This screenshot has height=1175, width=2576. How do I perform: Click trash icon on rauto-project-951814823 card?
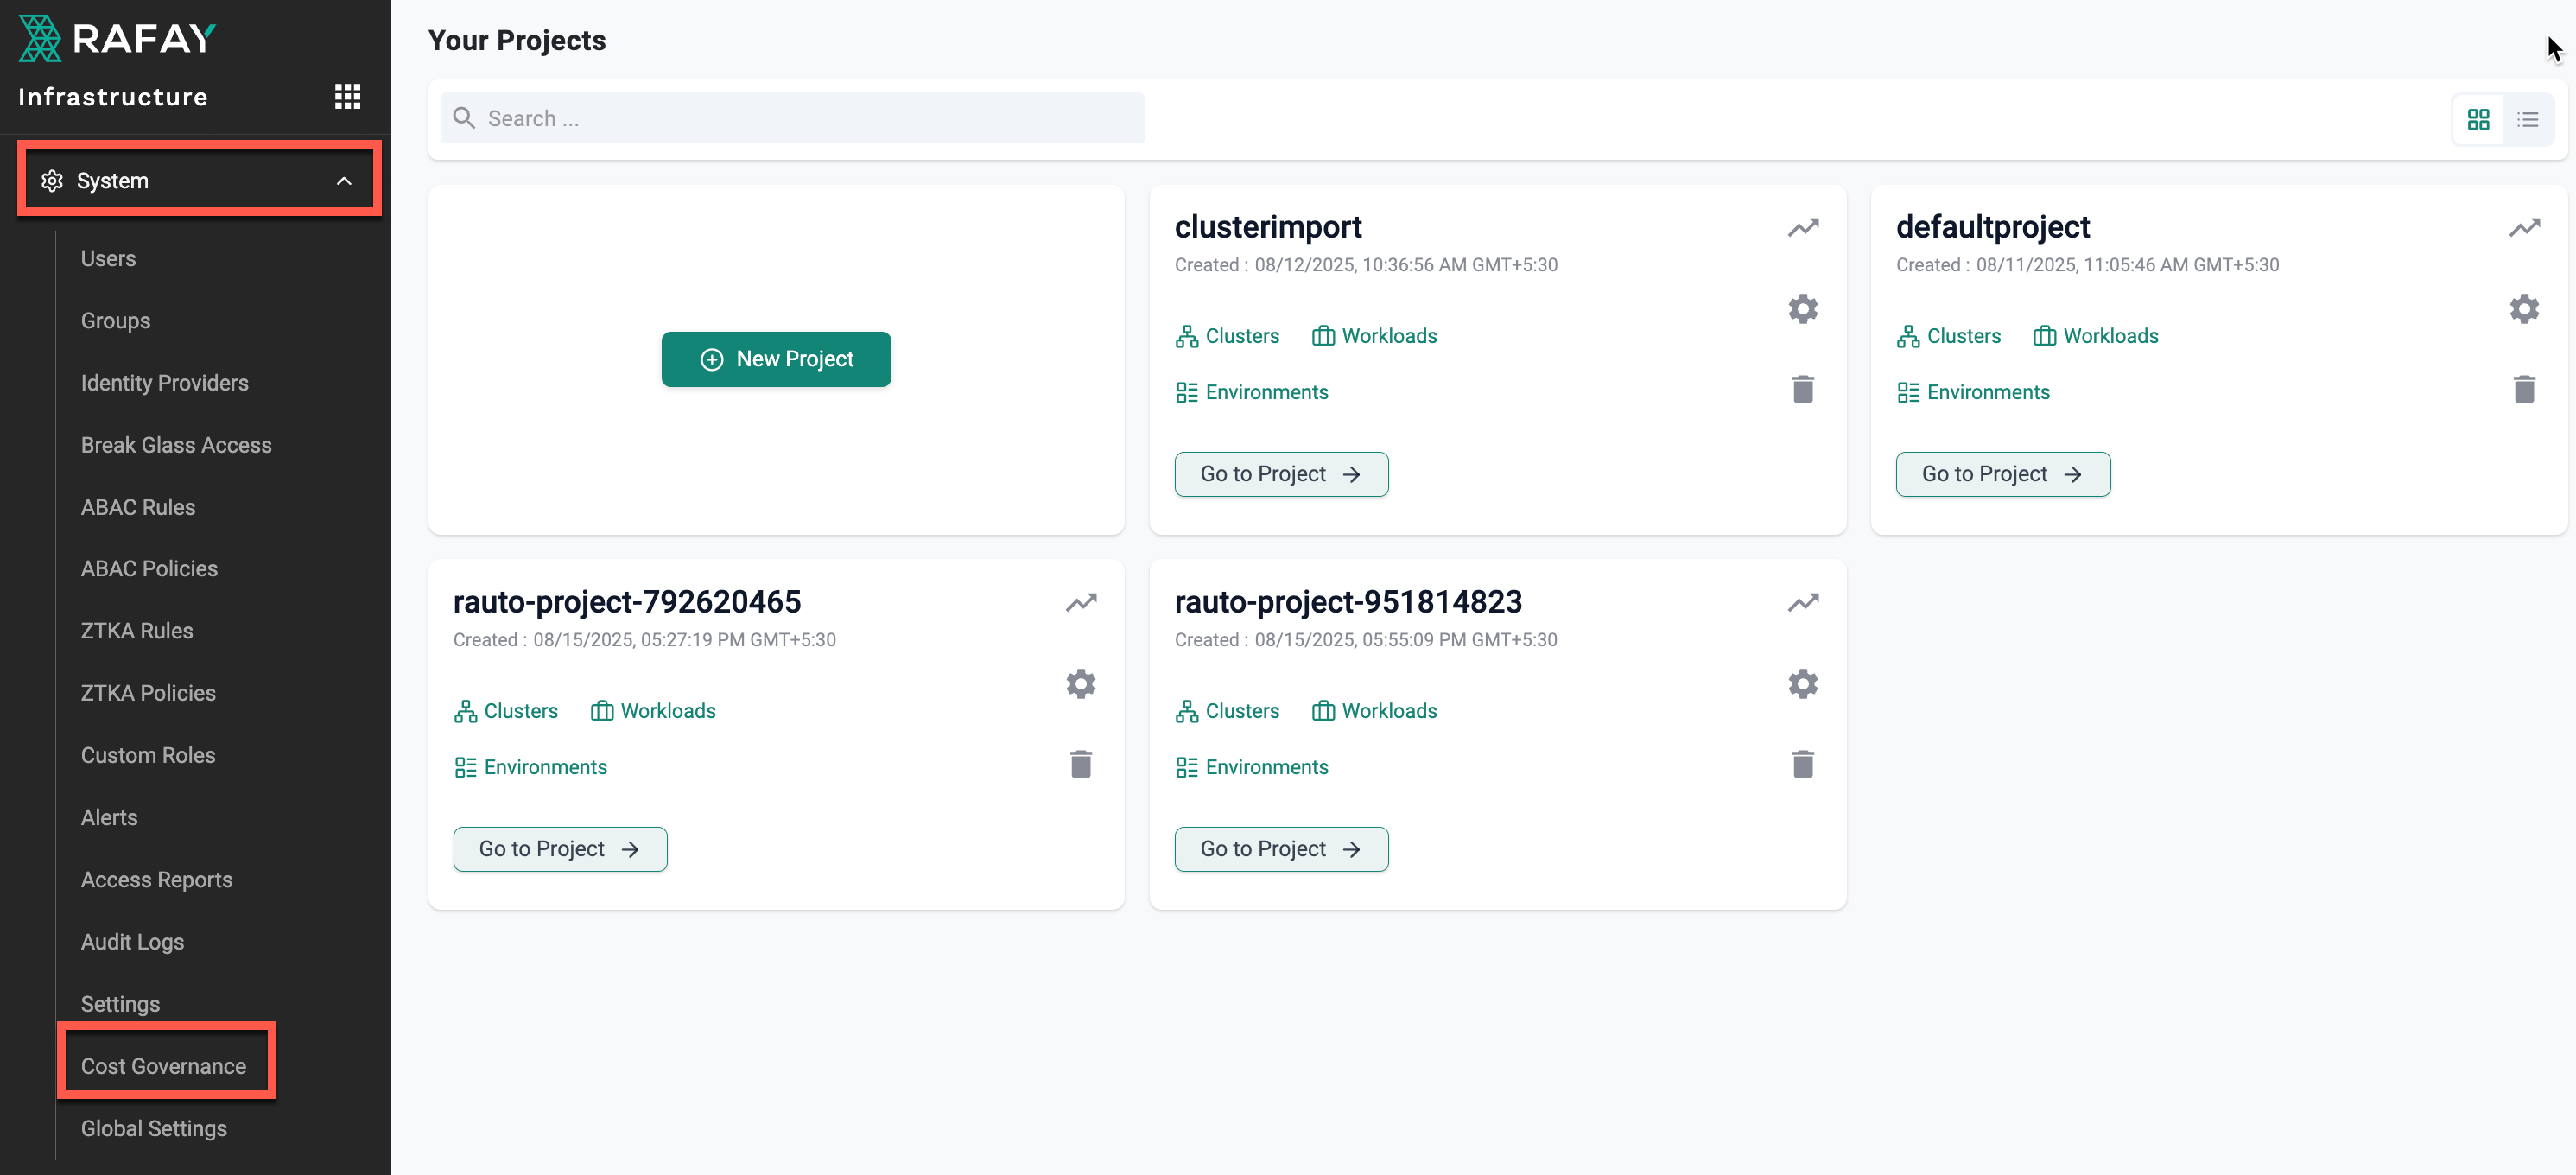click(x=1802, y=765)
